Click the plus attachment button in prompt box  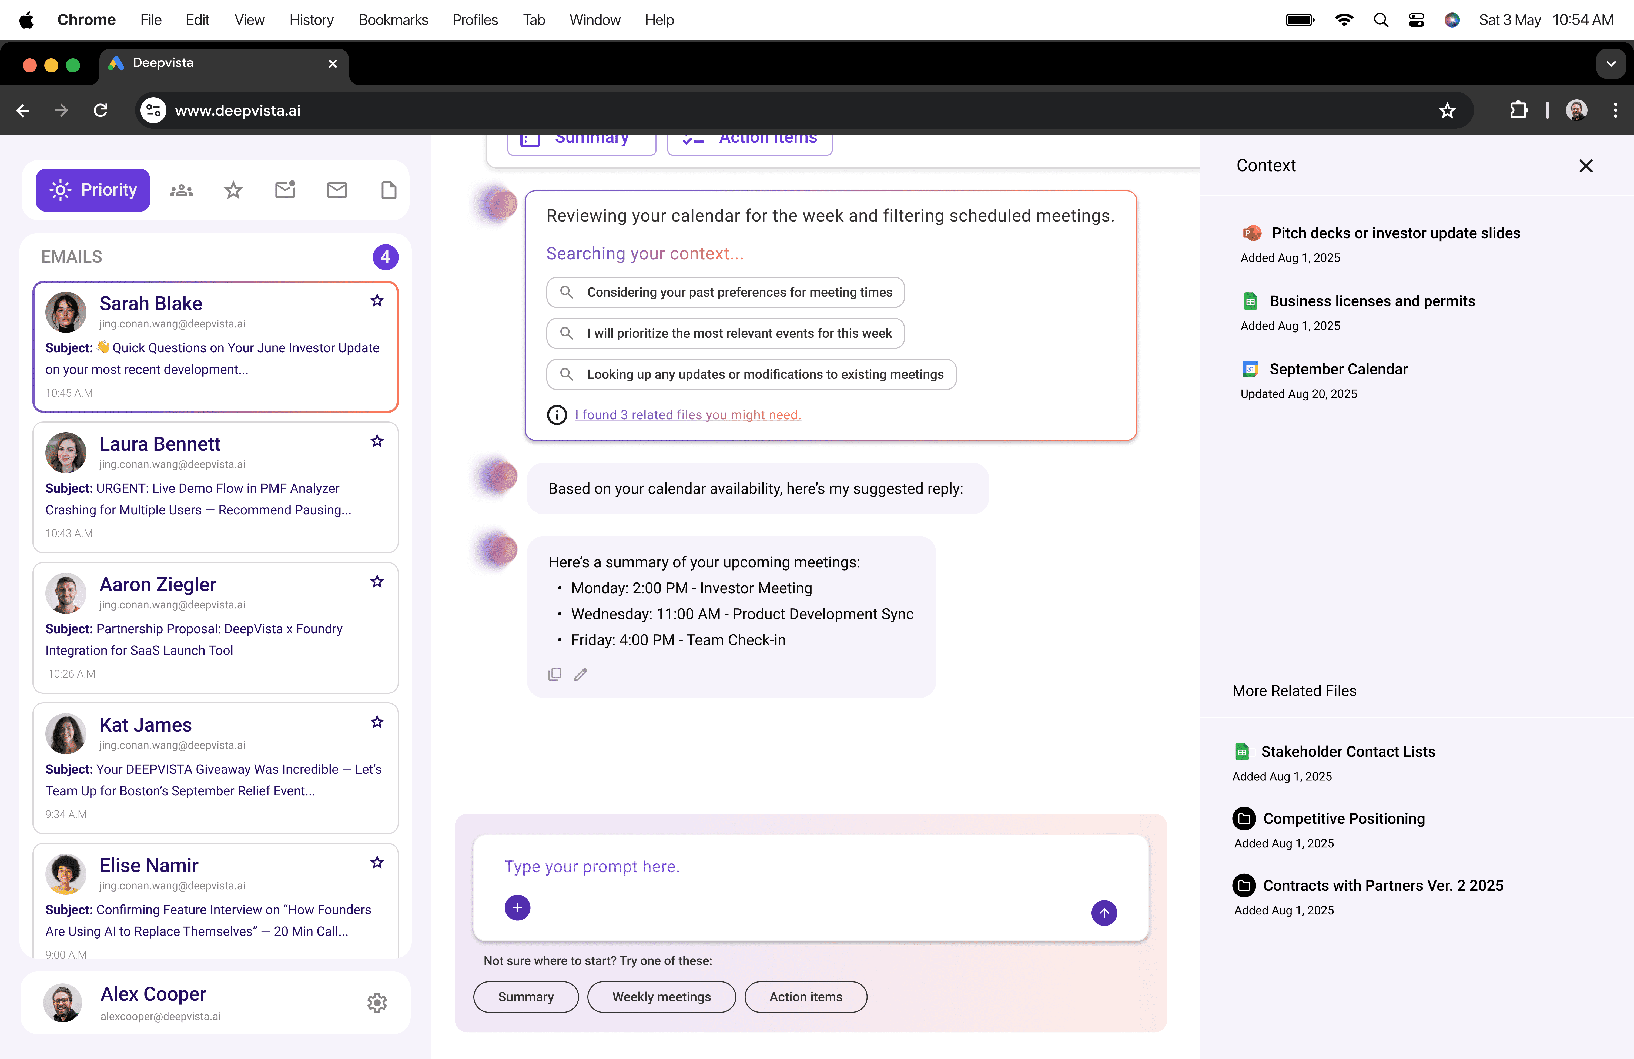point(517,907)
